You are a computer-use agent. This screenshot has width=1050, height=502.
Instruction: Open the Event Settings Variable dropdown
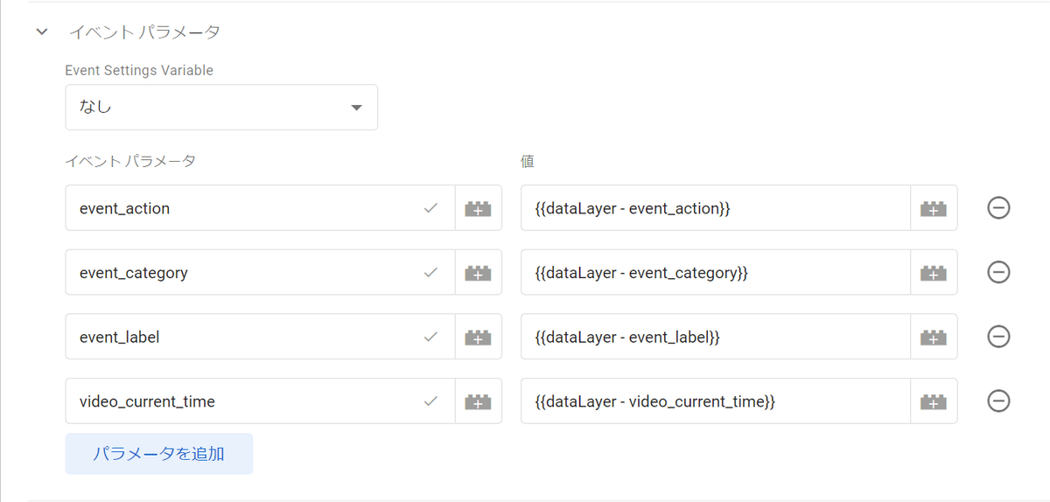point(221,108)
